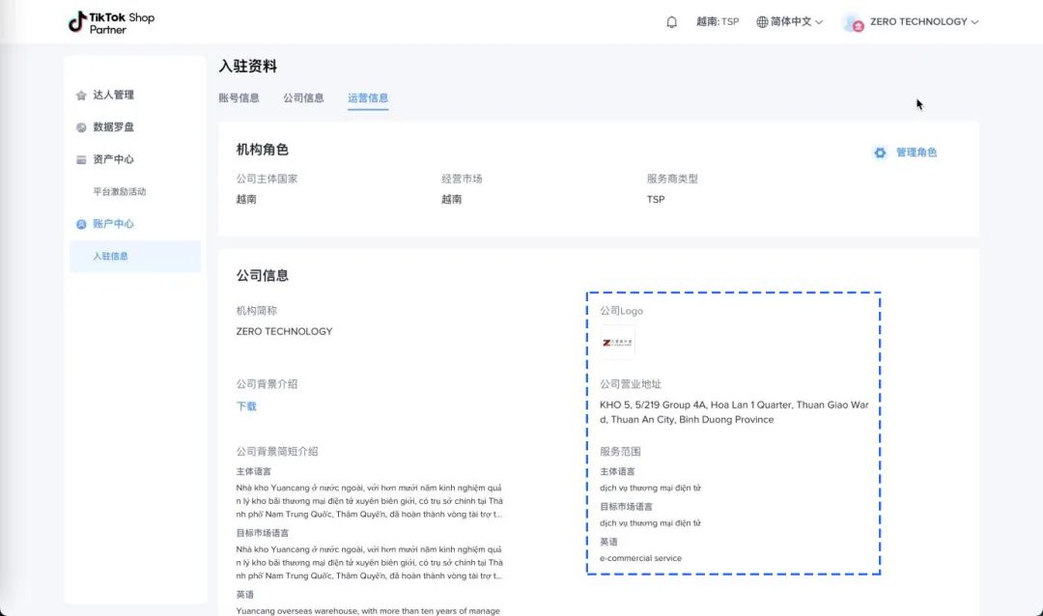Viewport: 1043px width, 616px height.
Task: Switch to the 公司信息 tab
Action: [x=303, y=98]
